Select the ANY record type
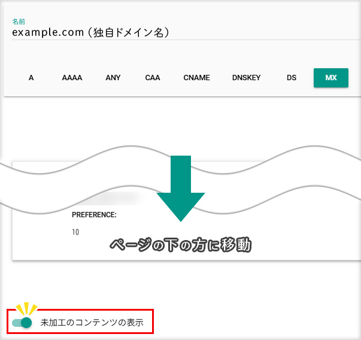This screenshot has height=340, width=361. 113,78
